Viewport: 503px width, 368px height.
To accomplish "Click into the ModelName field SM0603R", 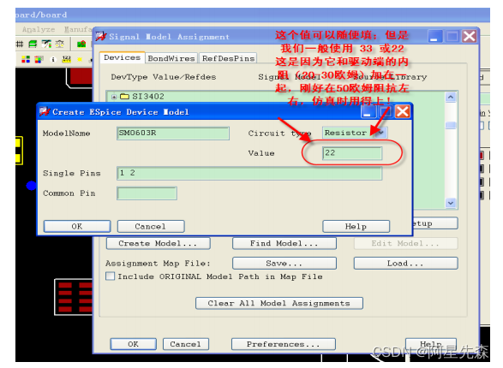I will pos(173,134).
